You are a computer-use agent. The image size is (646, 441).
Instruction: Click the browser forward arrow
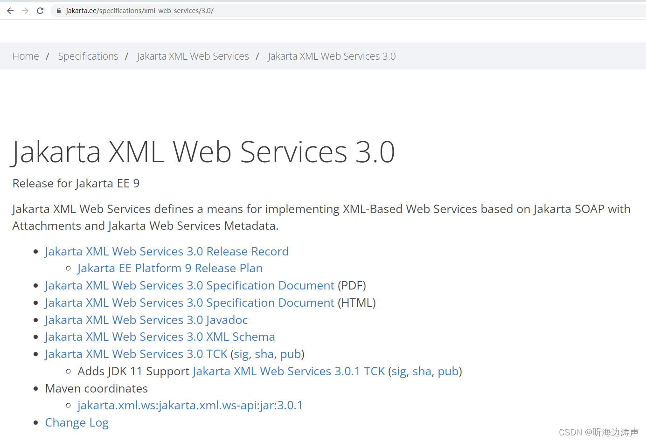(x=25, y=11)
